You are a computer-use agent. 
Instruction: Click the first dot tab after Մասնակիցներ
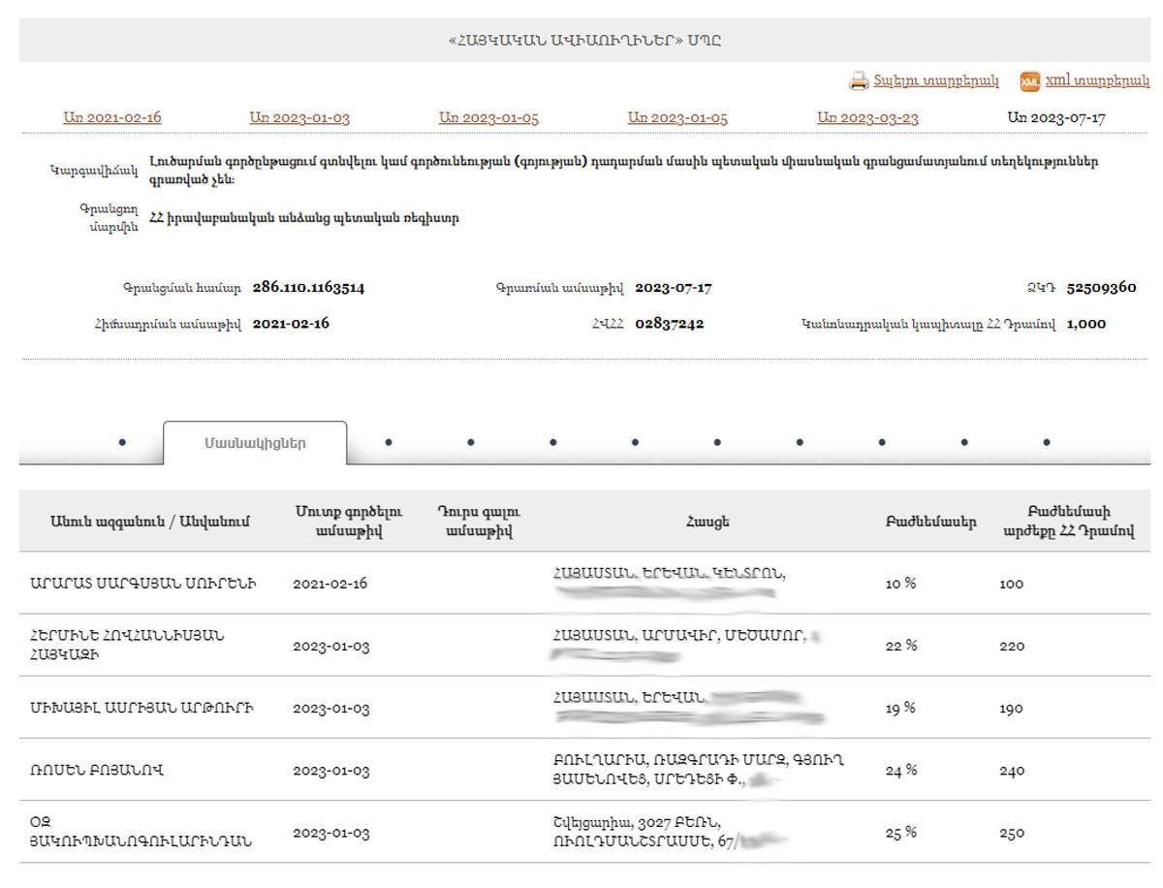coord(389,442)
